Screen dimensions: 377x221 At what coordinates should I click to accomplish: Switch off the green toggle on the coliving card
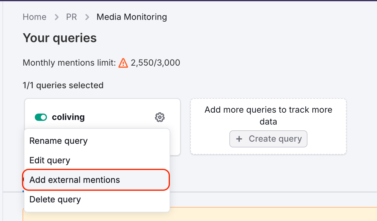[x=41, y=117]
